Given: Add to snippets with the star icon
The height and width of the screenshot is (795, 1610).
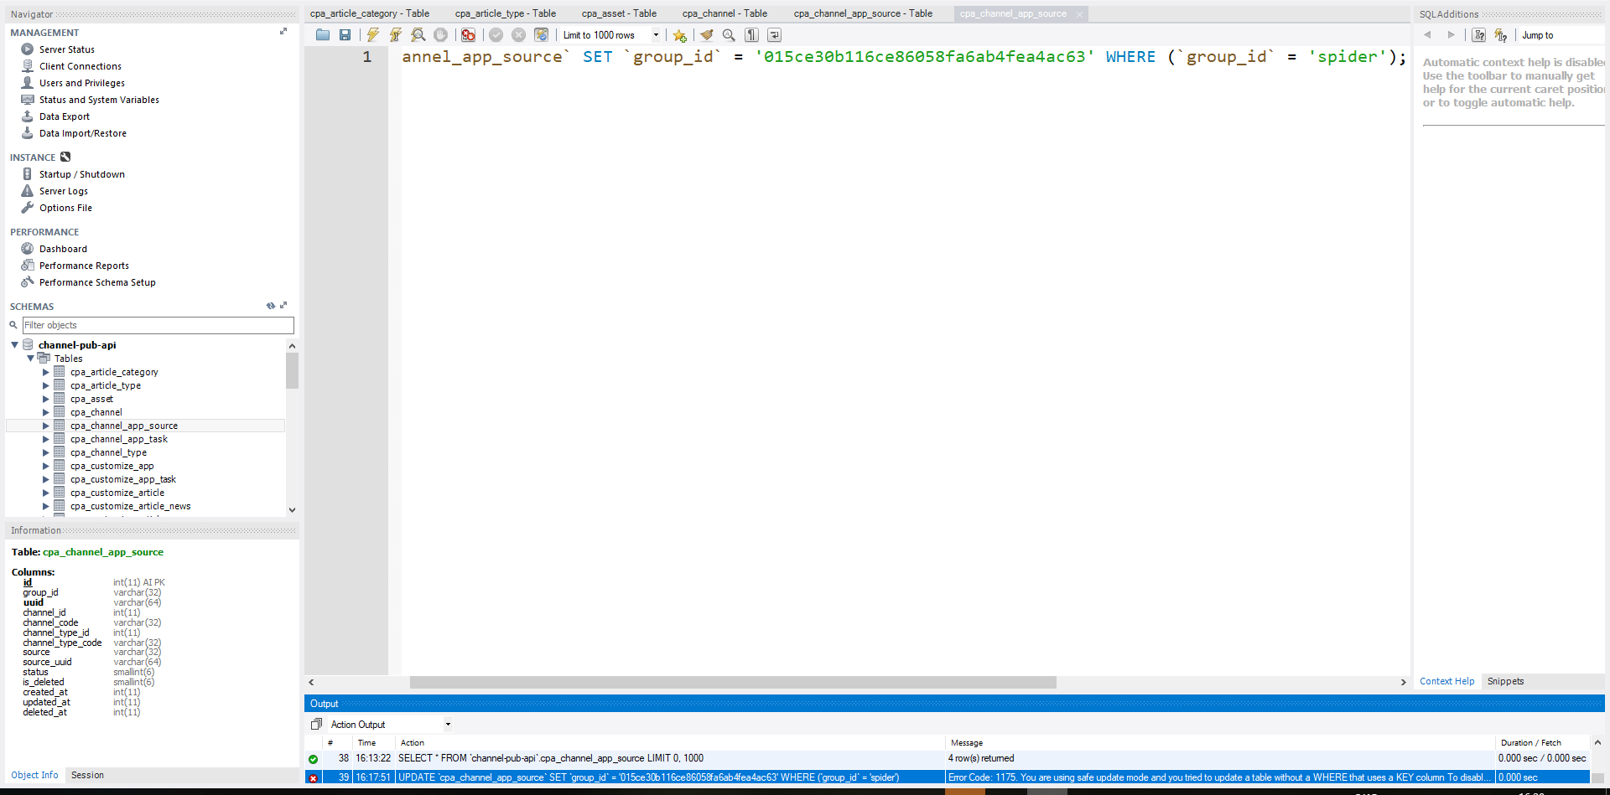Looking at the screenshot, I should [x=679, y=35].
